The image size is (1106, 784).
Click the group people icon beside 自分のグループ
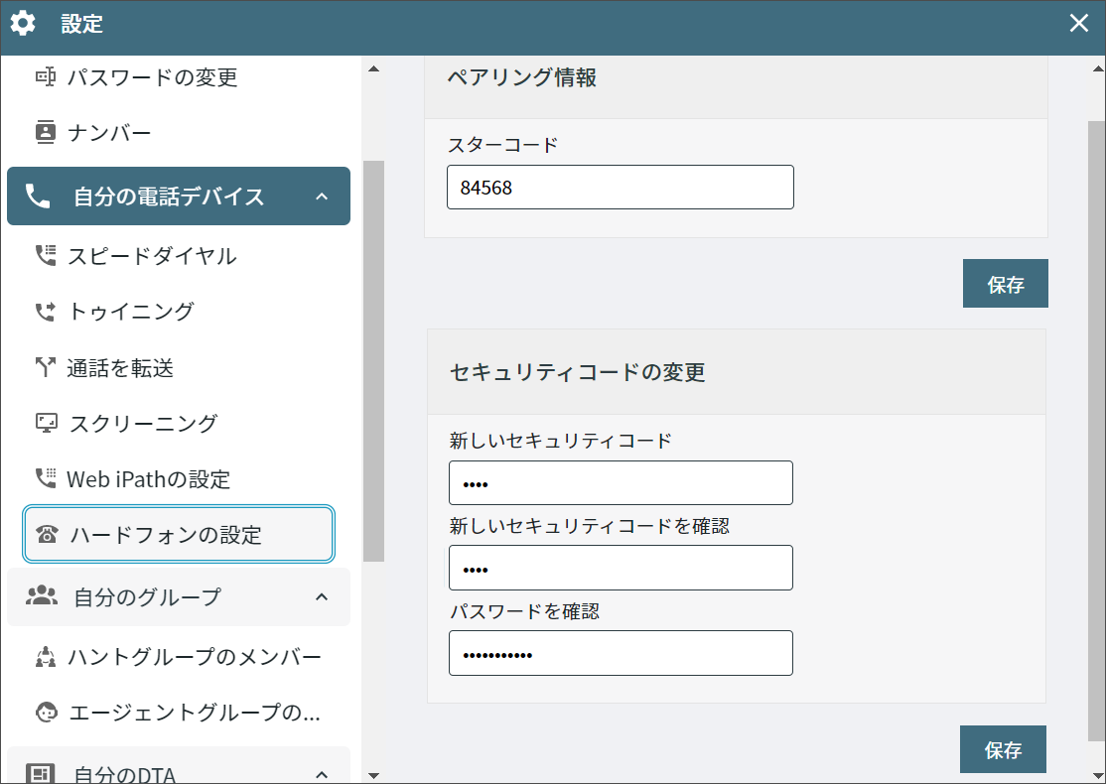coord(42,595)
